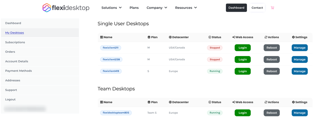Open the flexiclient211 desktop link

[111, 48]
